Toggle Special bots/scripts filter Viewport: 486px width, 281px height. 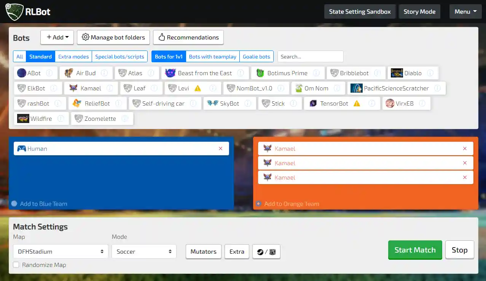coord(120,57)
